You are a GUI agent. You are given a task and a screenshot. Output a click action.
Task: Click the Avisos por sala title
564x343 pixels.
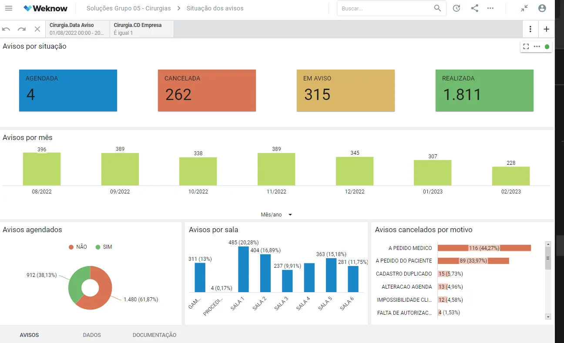coord(213,230)
